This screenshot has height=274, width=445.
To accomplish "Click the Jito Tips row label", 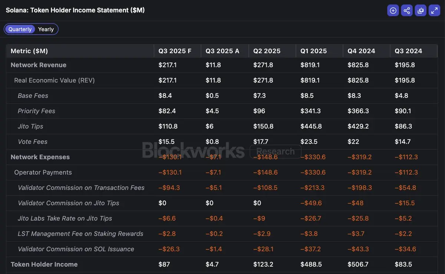I will pyautogui.click(x=30, y=126).
